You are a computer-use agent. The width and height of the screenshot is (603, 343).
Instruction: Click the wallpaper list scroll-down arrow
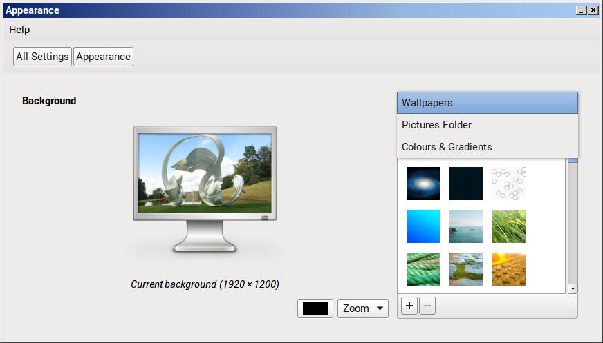[x=573, y=288]
